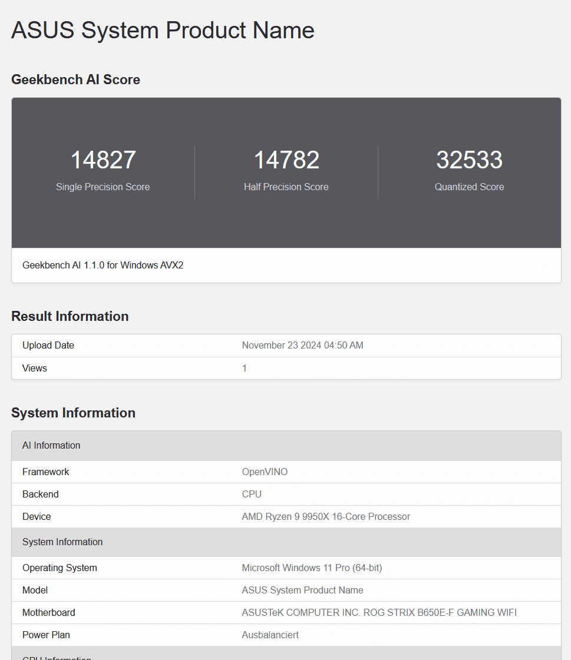Click the Motherboard row label

(49, 612)
